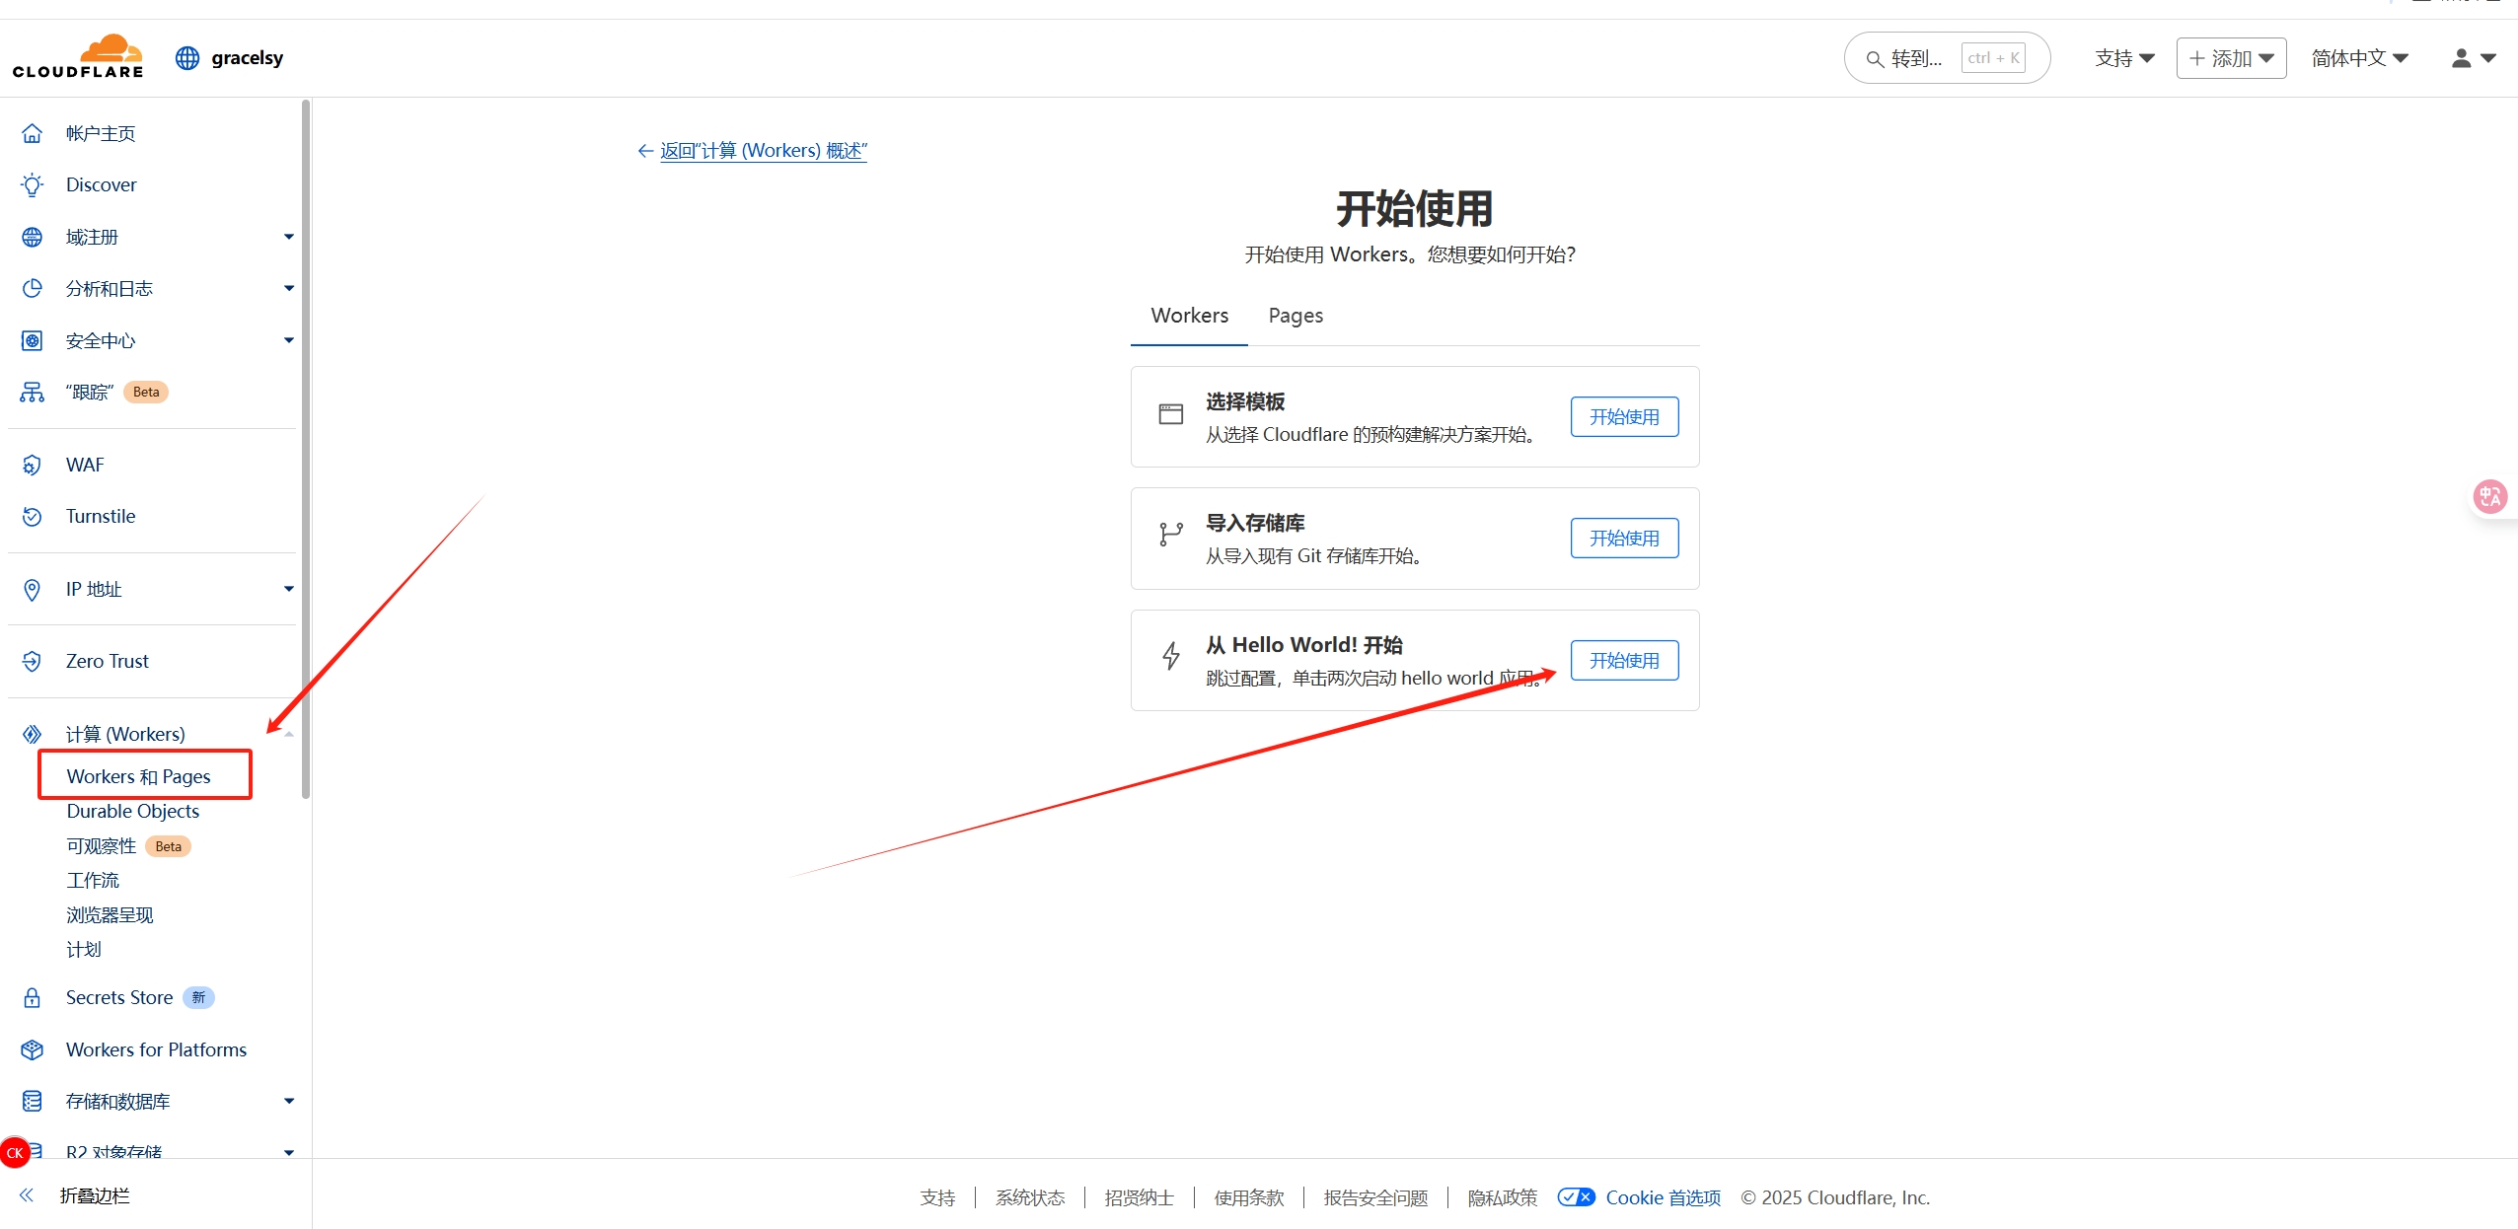Toggle the Cookie preferences switch
Image resolution: width=2518 pixels, height=1229 pixels.
click(1575, 1196)
